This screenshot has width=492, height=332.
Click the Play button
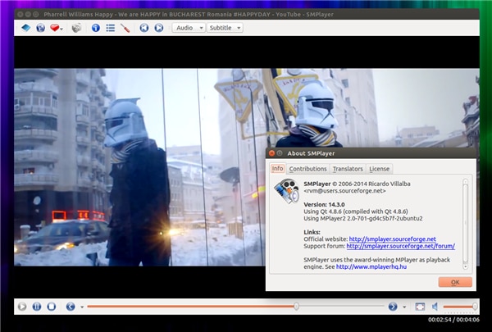(22, 307)
